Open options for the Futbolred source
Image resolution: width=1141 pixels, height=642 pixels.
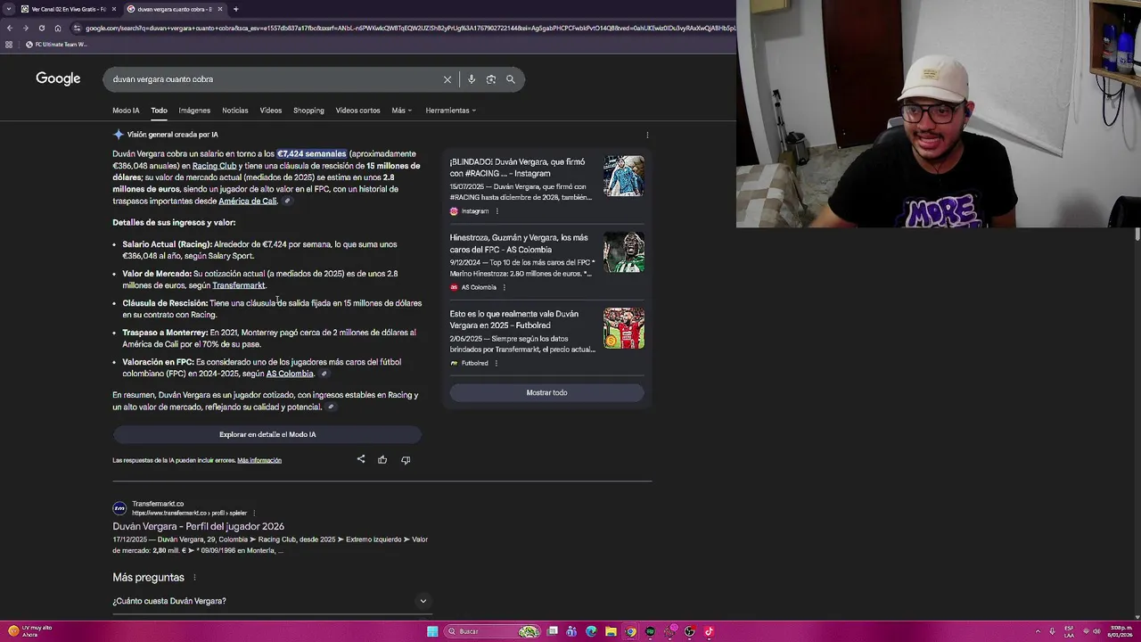tap(496, 363)
